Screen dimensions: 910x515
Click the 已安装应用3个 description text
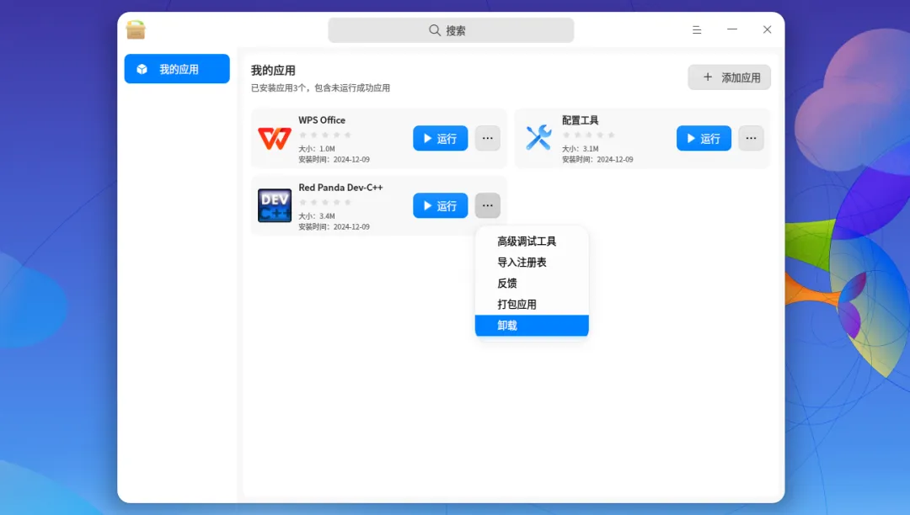pos(320,88)
